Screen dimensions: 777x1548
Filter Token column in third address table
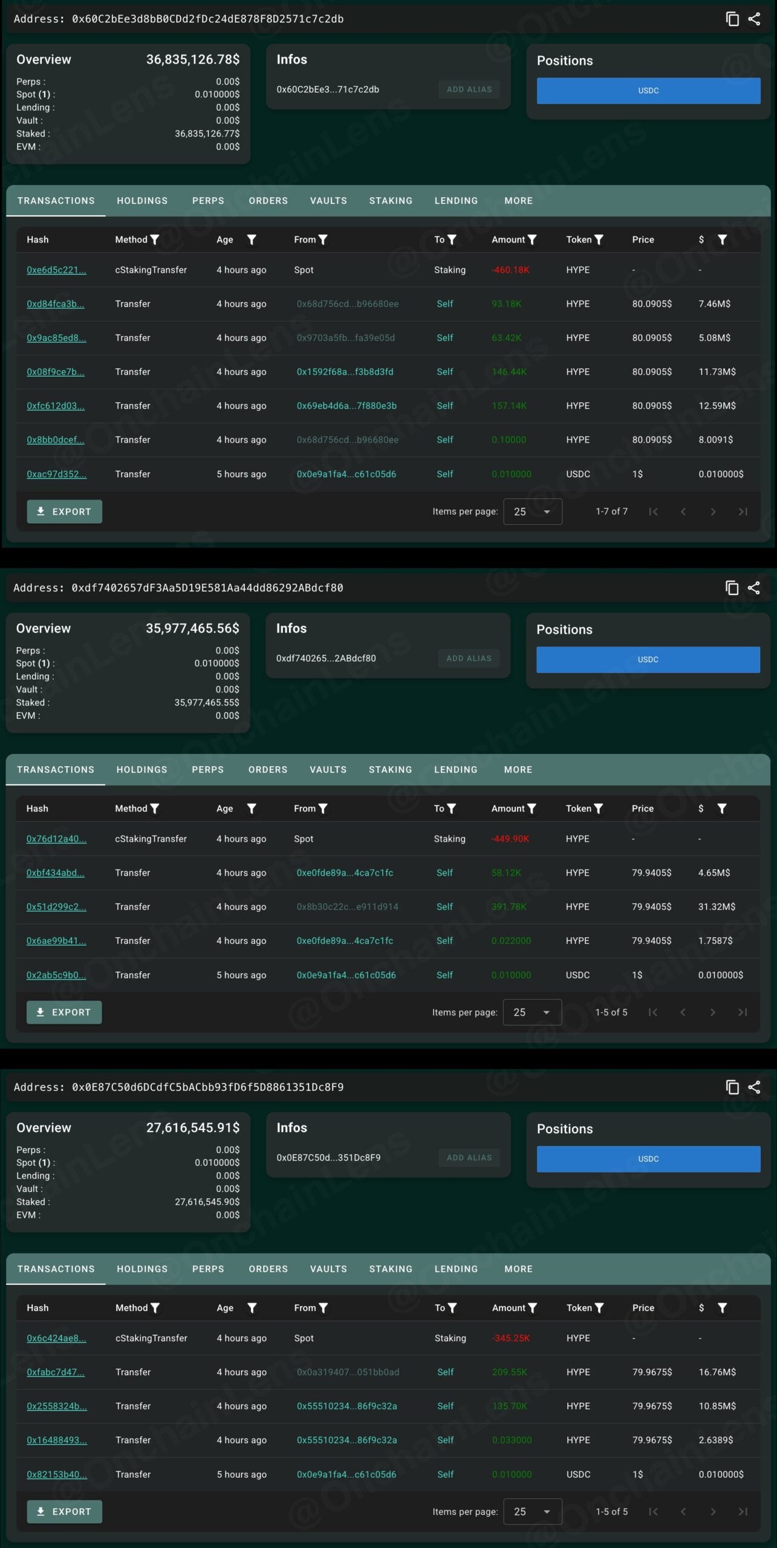599,1308
